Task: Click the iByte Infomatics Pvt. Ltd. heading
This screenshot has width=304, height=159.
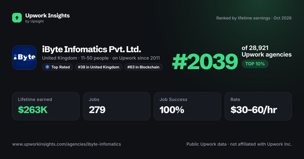Action: coord(91,49)
